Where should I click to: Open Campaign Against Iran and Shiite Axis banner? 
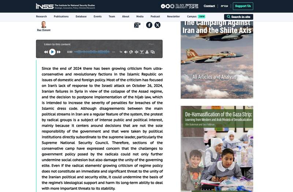pyautogui.click(x=217, y=60)
